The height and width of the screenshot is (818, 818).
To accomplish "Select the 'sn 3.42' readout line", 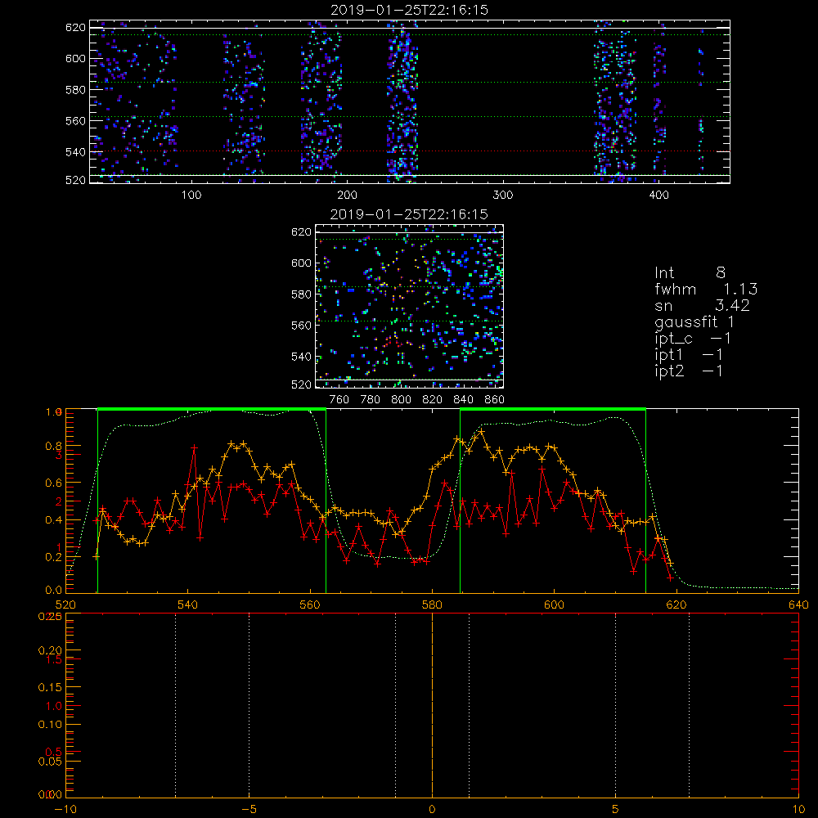I will click(702, 305).
